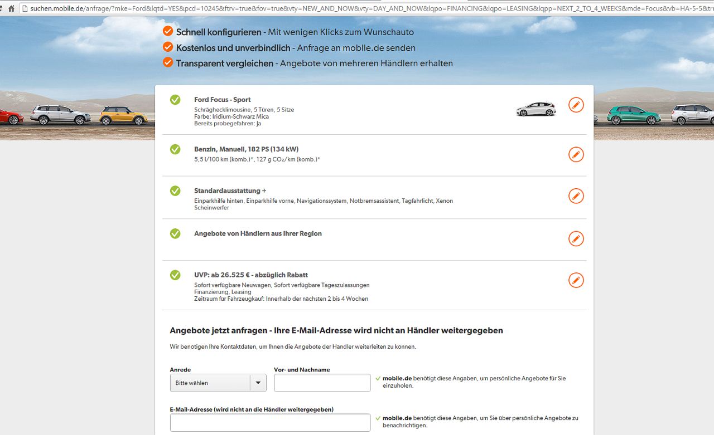Click green checkmark beside Standardausstattung +
The width and height of the screenshot is (714, 435).
pos(175,191)
